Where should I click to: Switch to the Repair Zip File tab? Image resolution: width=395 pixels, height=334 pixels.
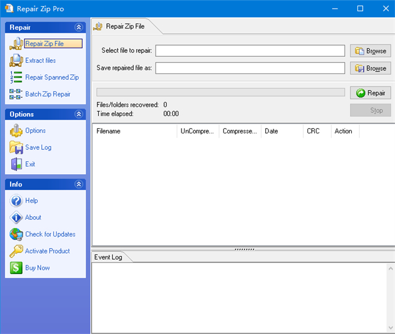tap(124, 27)
